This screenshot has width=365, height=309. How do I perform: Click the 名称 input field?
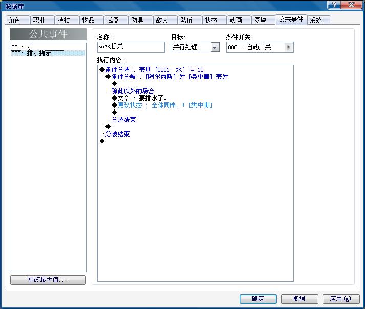tap(131, 47)
